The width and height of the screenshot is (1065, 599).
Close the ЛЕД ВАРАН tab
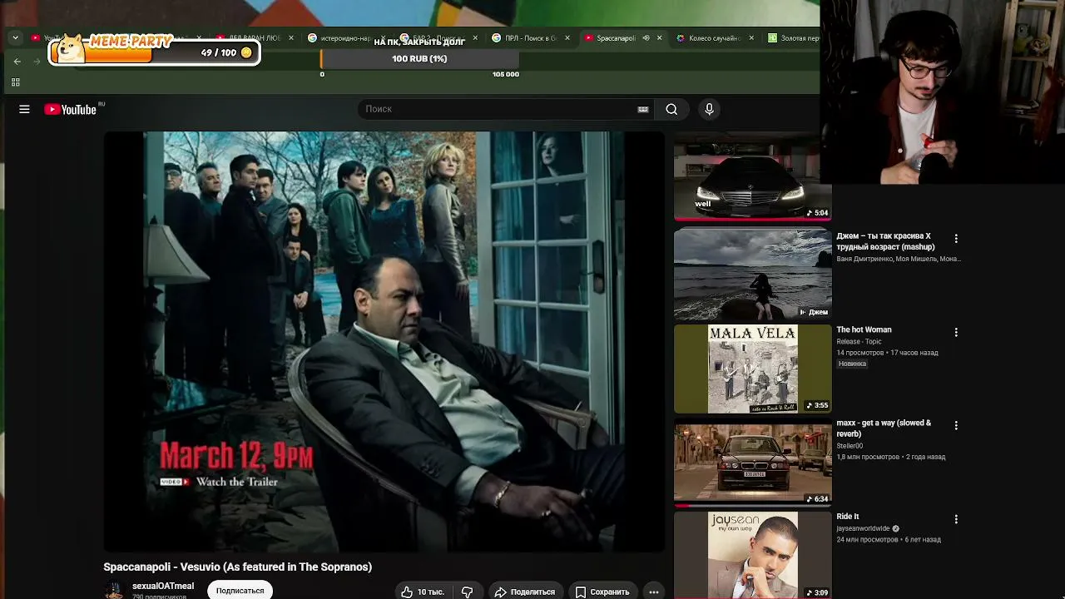(290, 38)
